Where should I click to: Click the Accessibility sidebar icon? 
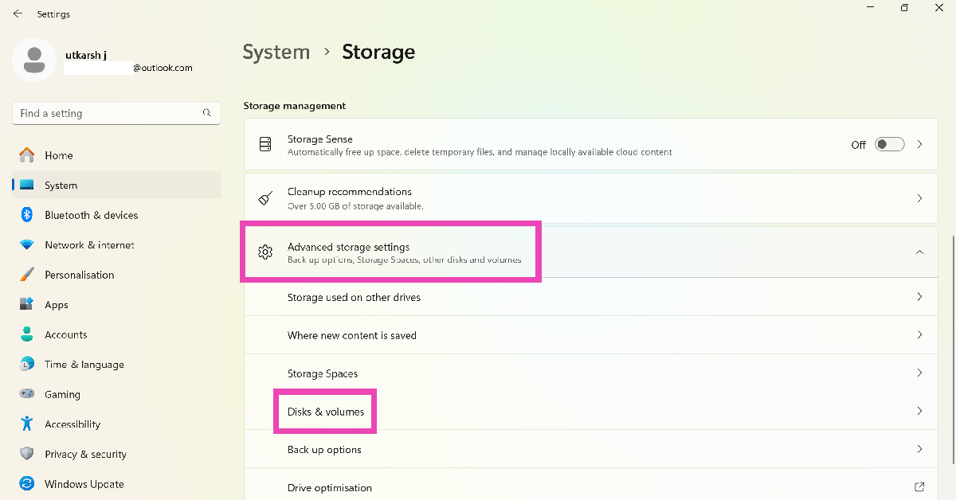tap(27, 424)
